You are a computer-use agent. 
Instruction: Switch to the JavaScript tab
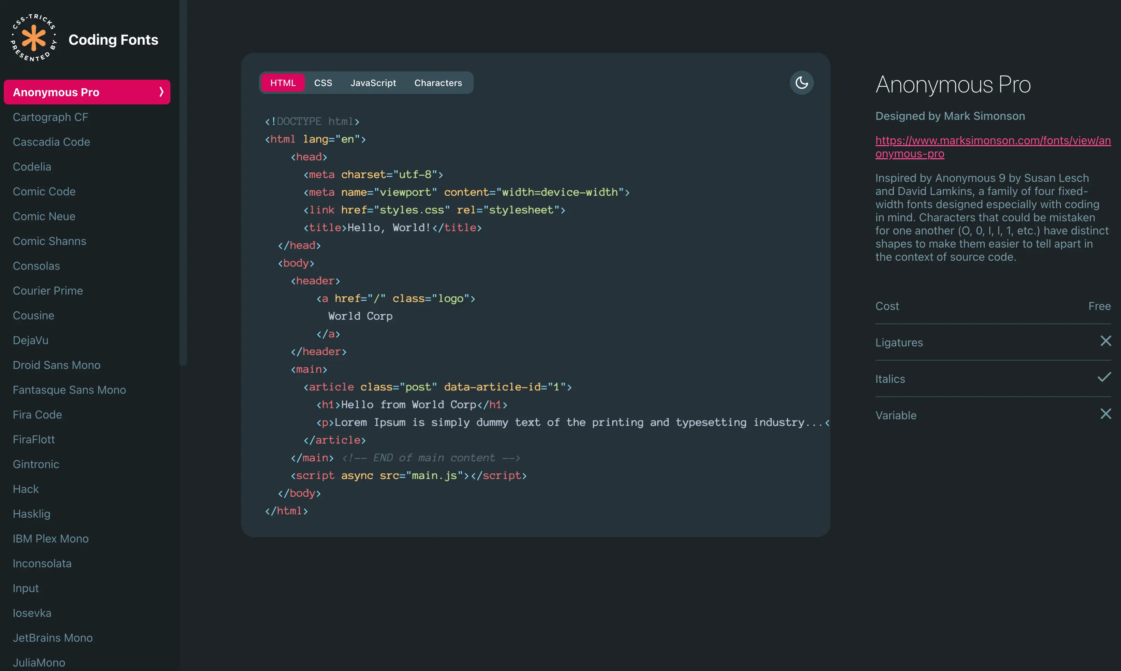[x=373, y=83]
